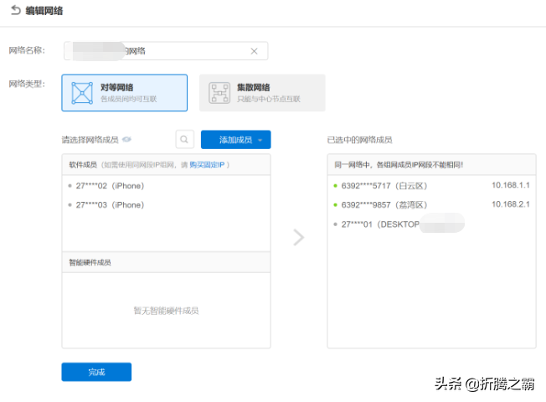Select the 对等网络 network type

pyautogui.click(x=124, y=93)
